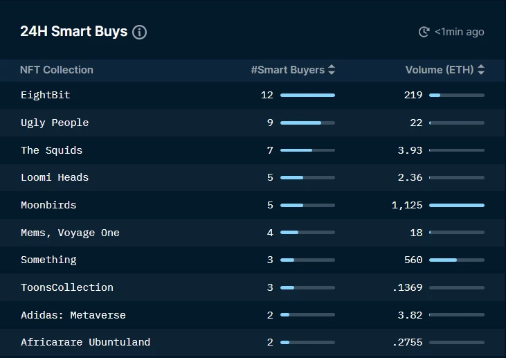Select the Moonbirds collection
The height and width of the screenshot is (358, 506).
click(x=48, y=205)
